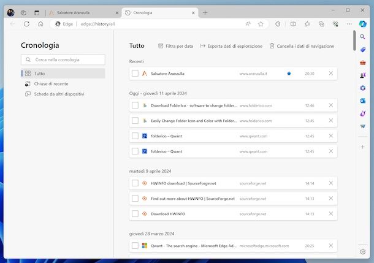Tick checkbox for Find out more about HWiNFO
374x263 pixels.
tap(135, 199)
